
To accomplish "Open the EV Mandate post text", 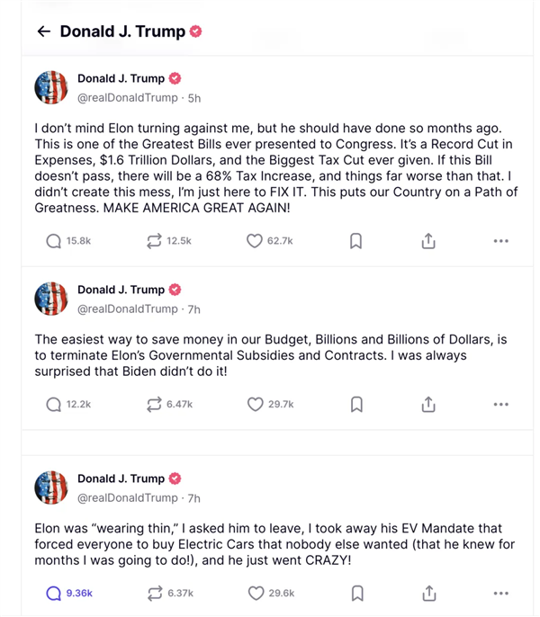I will (x=268, y=544).
